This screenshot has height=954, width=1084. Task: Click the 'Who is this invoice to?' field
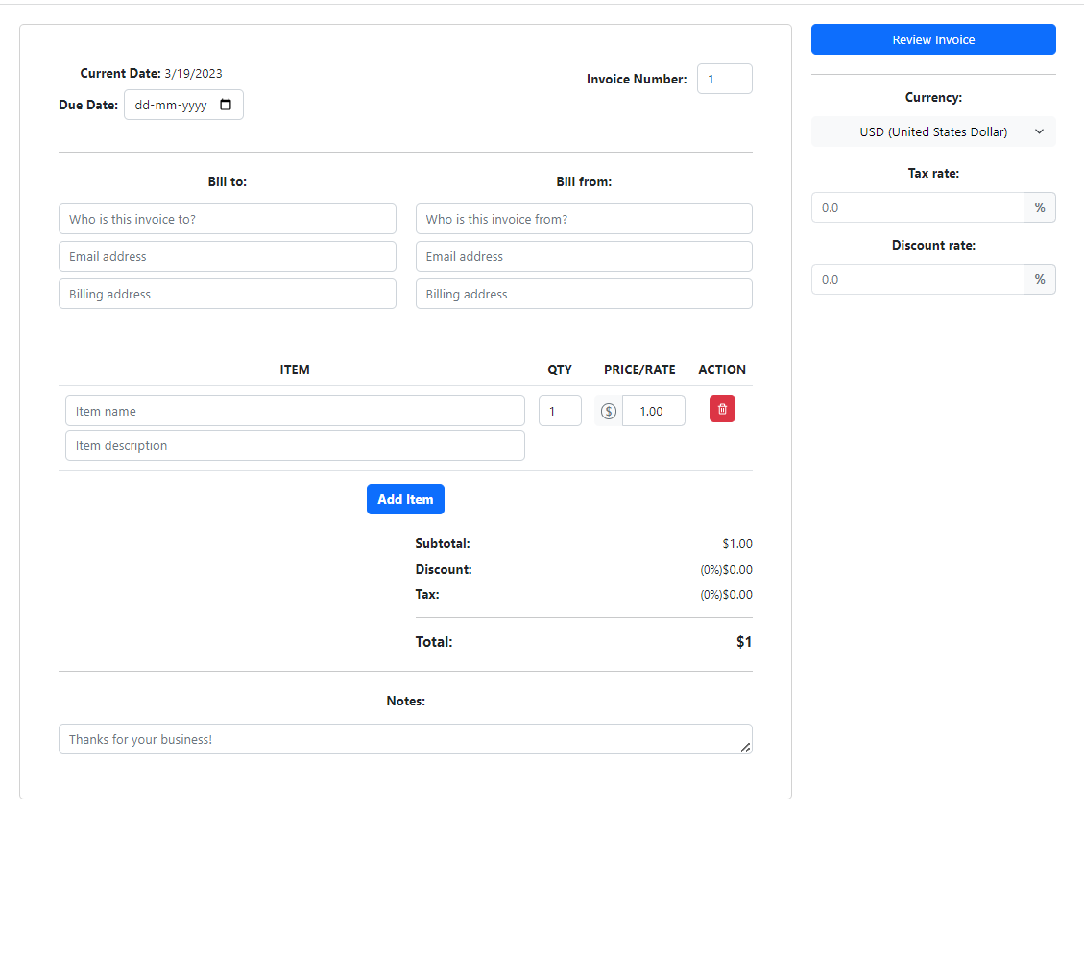228,219
